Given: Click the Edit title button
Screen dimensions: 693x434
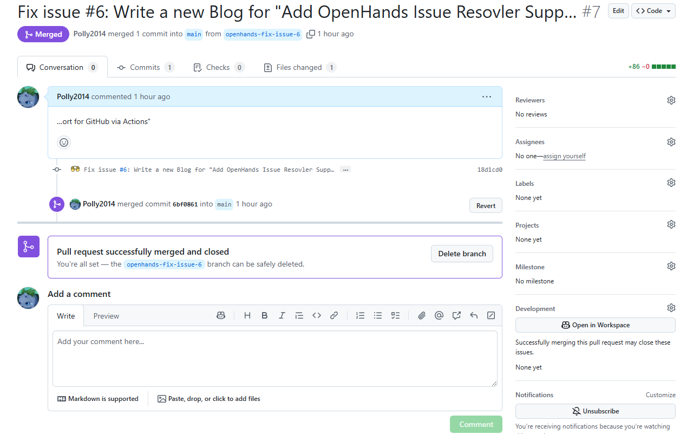Looking at the screenshot, I should [618, 11].
